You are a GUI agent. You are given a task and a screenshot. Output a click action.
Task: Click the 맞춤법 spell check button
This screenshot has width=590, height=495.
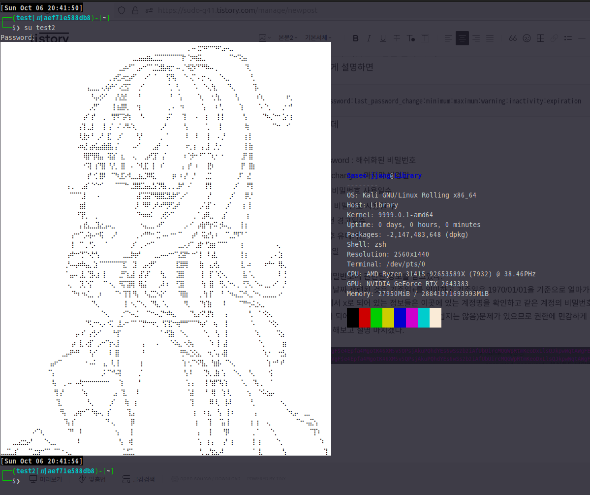[92, 479]
